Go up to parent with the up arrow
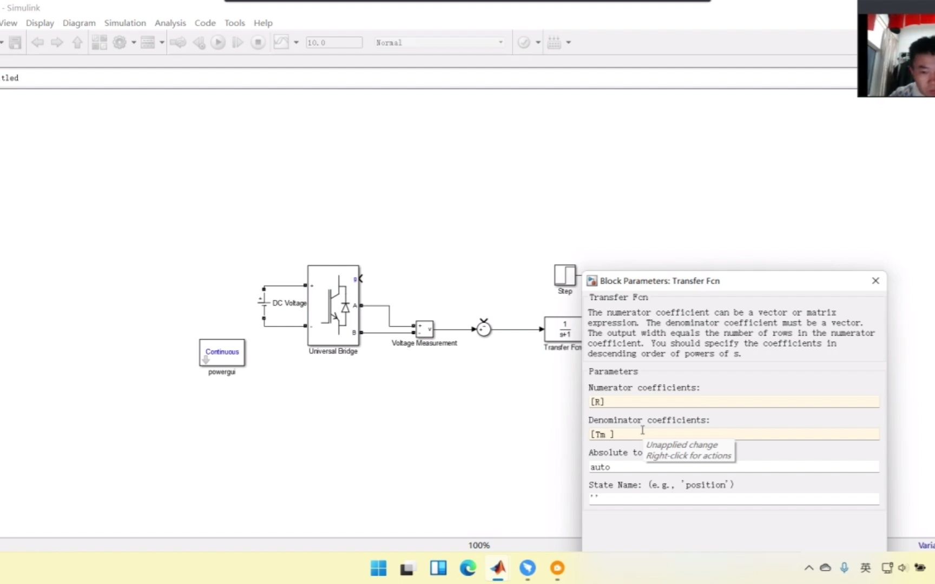 pyautogui.click(x=77, y=42)
